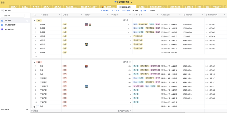Collapse the 家具 group

click(34, 62)
